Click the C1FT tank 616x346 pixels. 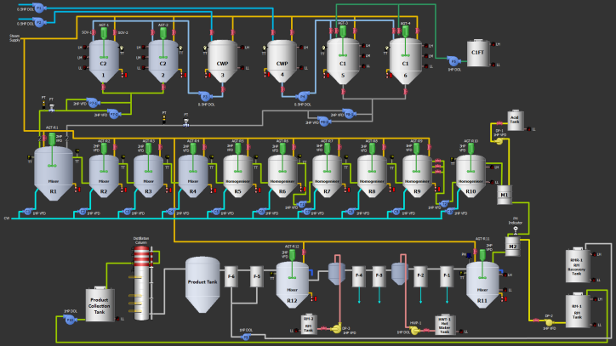(x=478, y=54)
